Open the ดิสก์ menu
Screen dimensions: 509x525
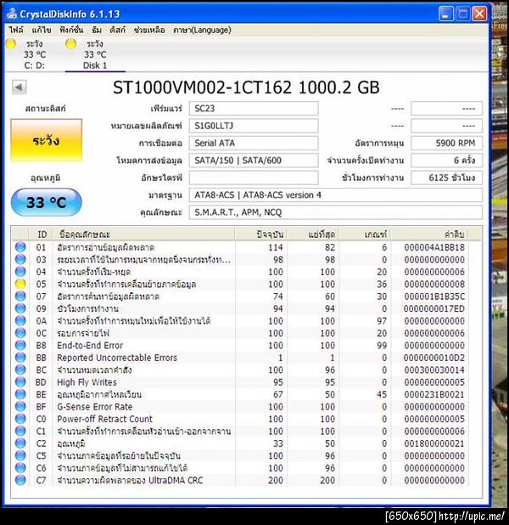click(x=117, y=30)
